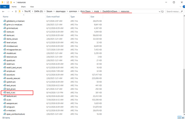Select the text_en.arc file name

(x=11, y=85)
